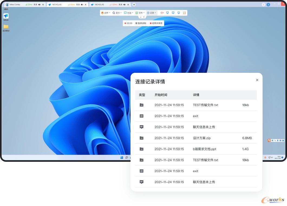Click the Sogou input method S logo
Viewport: 287px width, 206px height.
[269, 140]
